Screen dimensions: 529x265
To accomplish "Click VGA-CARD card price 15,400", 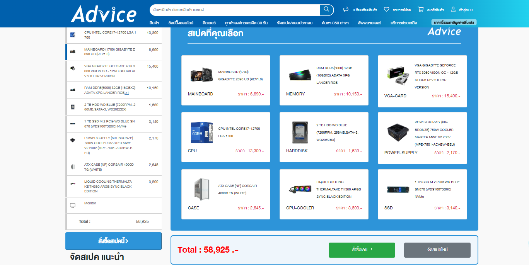I will 447,96.
